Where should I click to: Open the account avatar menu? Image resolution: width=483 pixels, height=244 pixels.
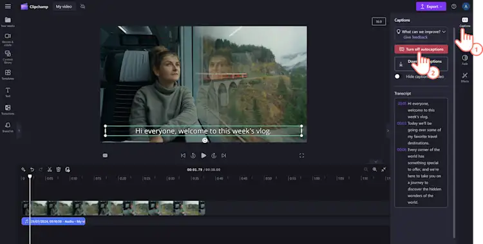[x=466, y=6]
